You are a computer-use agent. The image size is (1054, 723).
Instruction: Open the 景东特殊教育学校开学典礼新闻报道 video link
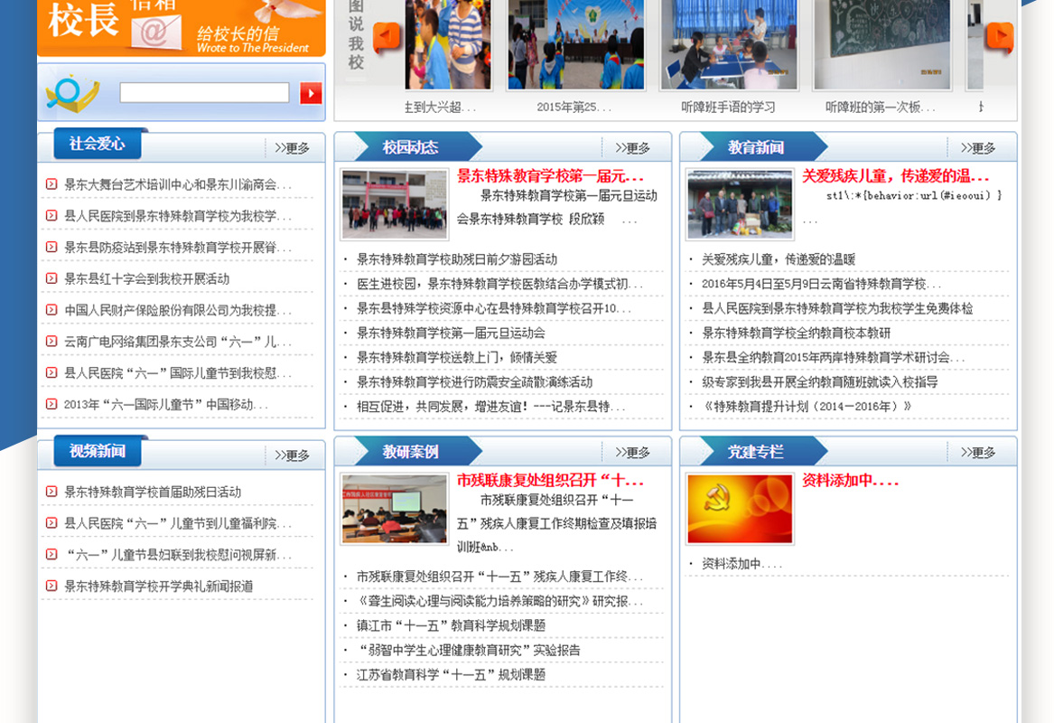pyautogui.click(x=158, y=587)
